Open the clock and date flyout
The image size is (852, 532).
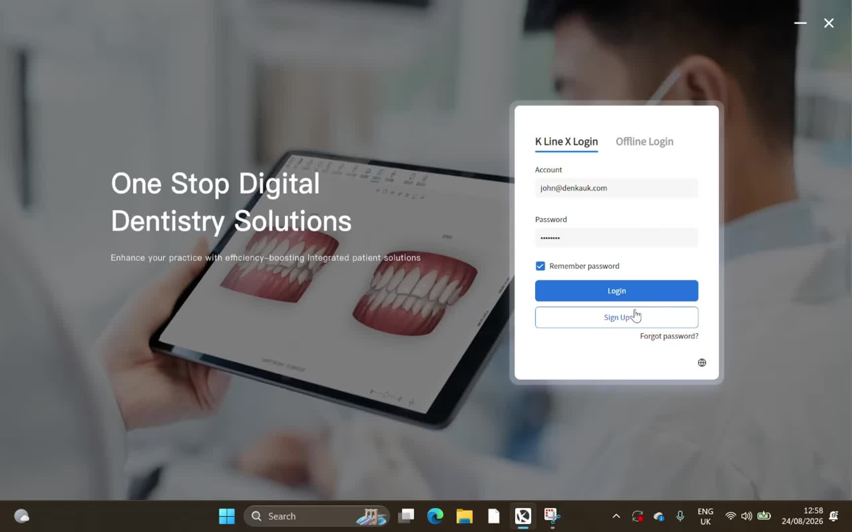point(802,516)
